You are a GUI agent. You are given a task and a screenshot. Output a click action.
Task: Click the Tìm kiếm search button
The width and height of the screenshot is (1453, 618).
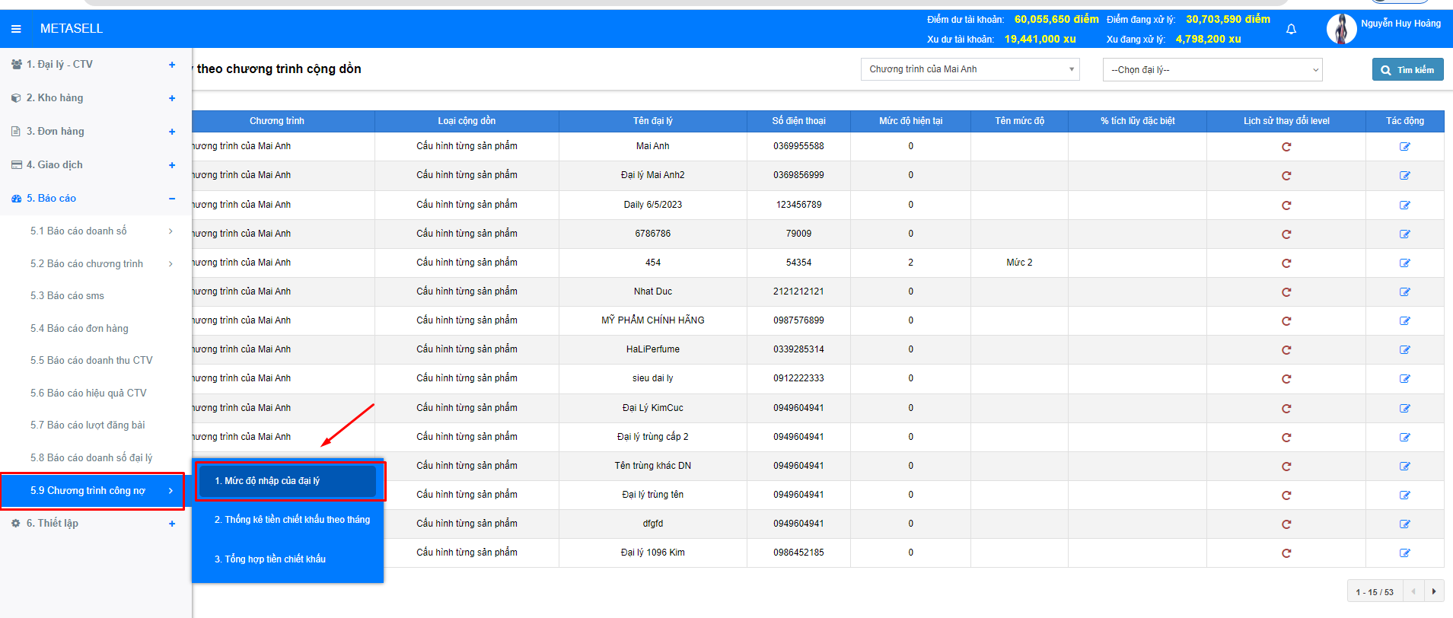(1407, 70)
